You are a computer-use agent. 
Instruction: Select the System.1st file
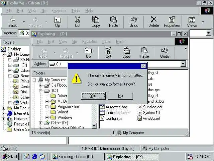tap(149, 113)
